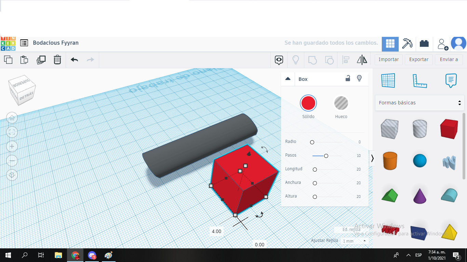Copy the selected shape
Viewport: 467px width, 262px height.
8,60
